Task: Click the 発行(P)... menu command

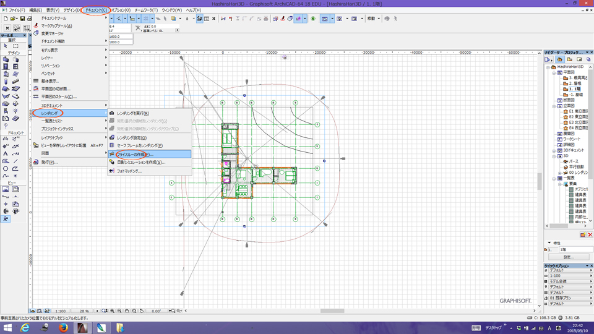Action: pos(71,162)
